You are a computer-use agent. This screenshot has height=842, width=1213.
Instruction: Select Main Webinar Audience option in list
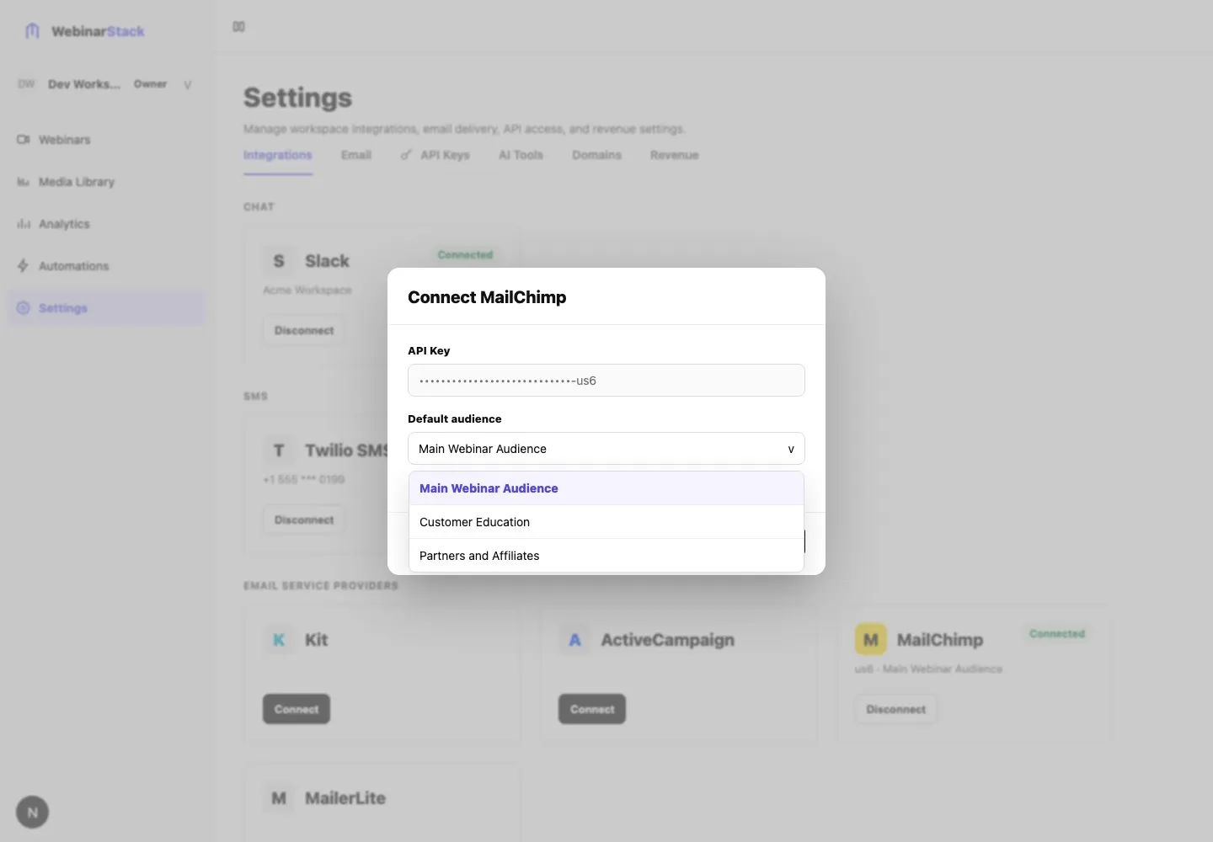[x=606, y=488]
